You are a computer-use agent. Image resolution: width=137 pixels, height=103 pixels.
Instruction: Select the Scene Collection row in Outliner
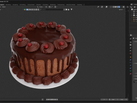pos(134,9)
